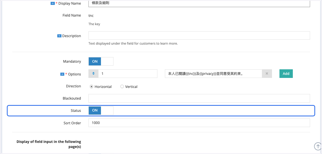The width and height of the screenshot is (322, 154).
Task: Click the reorder handle icon of option 1
Action: tap(93, 74)
